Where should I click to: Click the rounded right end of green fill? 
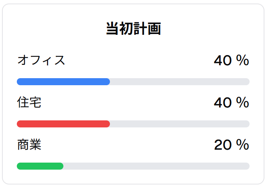pyautogui.click(x=61, y=166)
